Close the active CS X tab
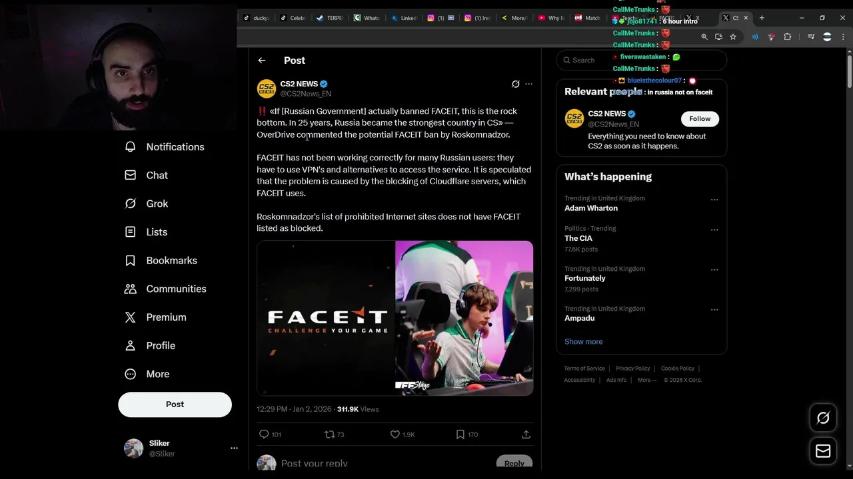 [746, 18]
